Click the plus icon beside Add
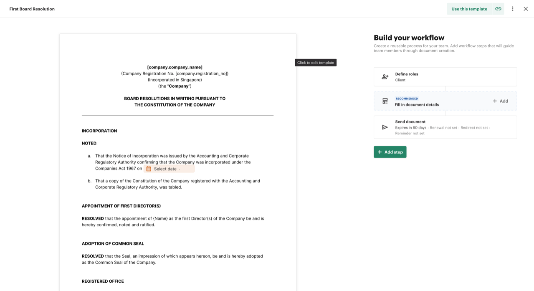Screen dimensions: 534x291 click(x=495, y=101)
